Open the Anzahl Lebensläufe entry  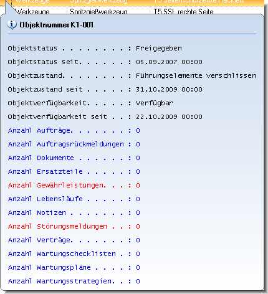click(x=74, y=199)
